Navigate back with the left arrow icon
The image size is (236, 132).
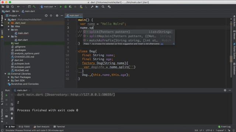point(18,7)
